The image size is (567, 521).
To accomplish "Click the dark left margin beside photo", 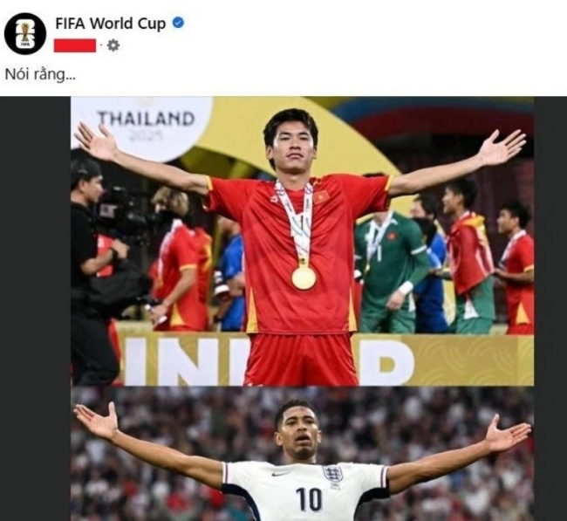I will click(x=36, y=309).
